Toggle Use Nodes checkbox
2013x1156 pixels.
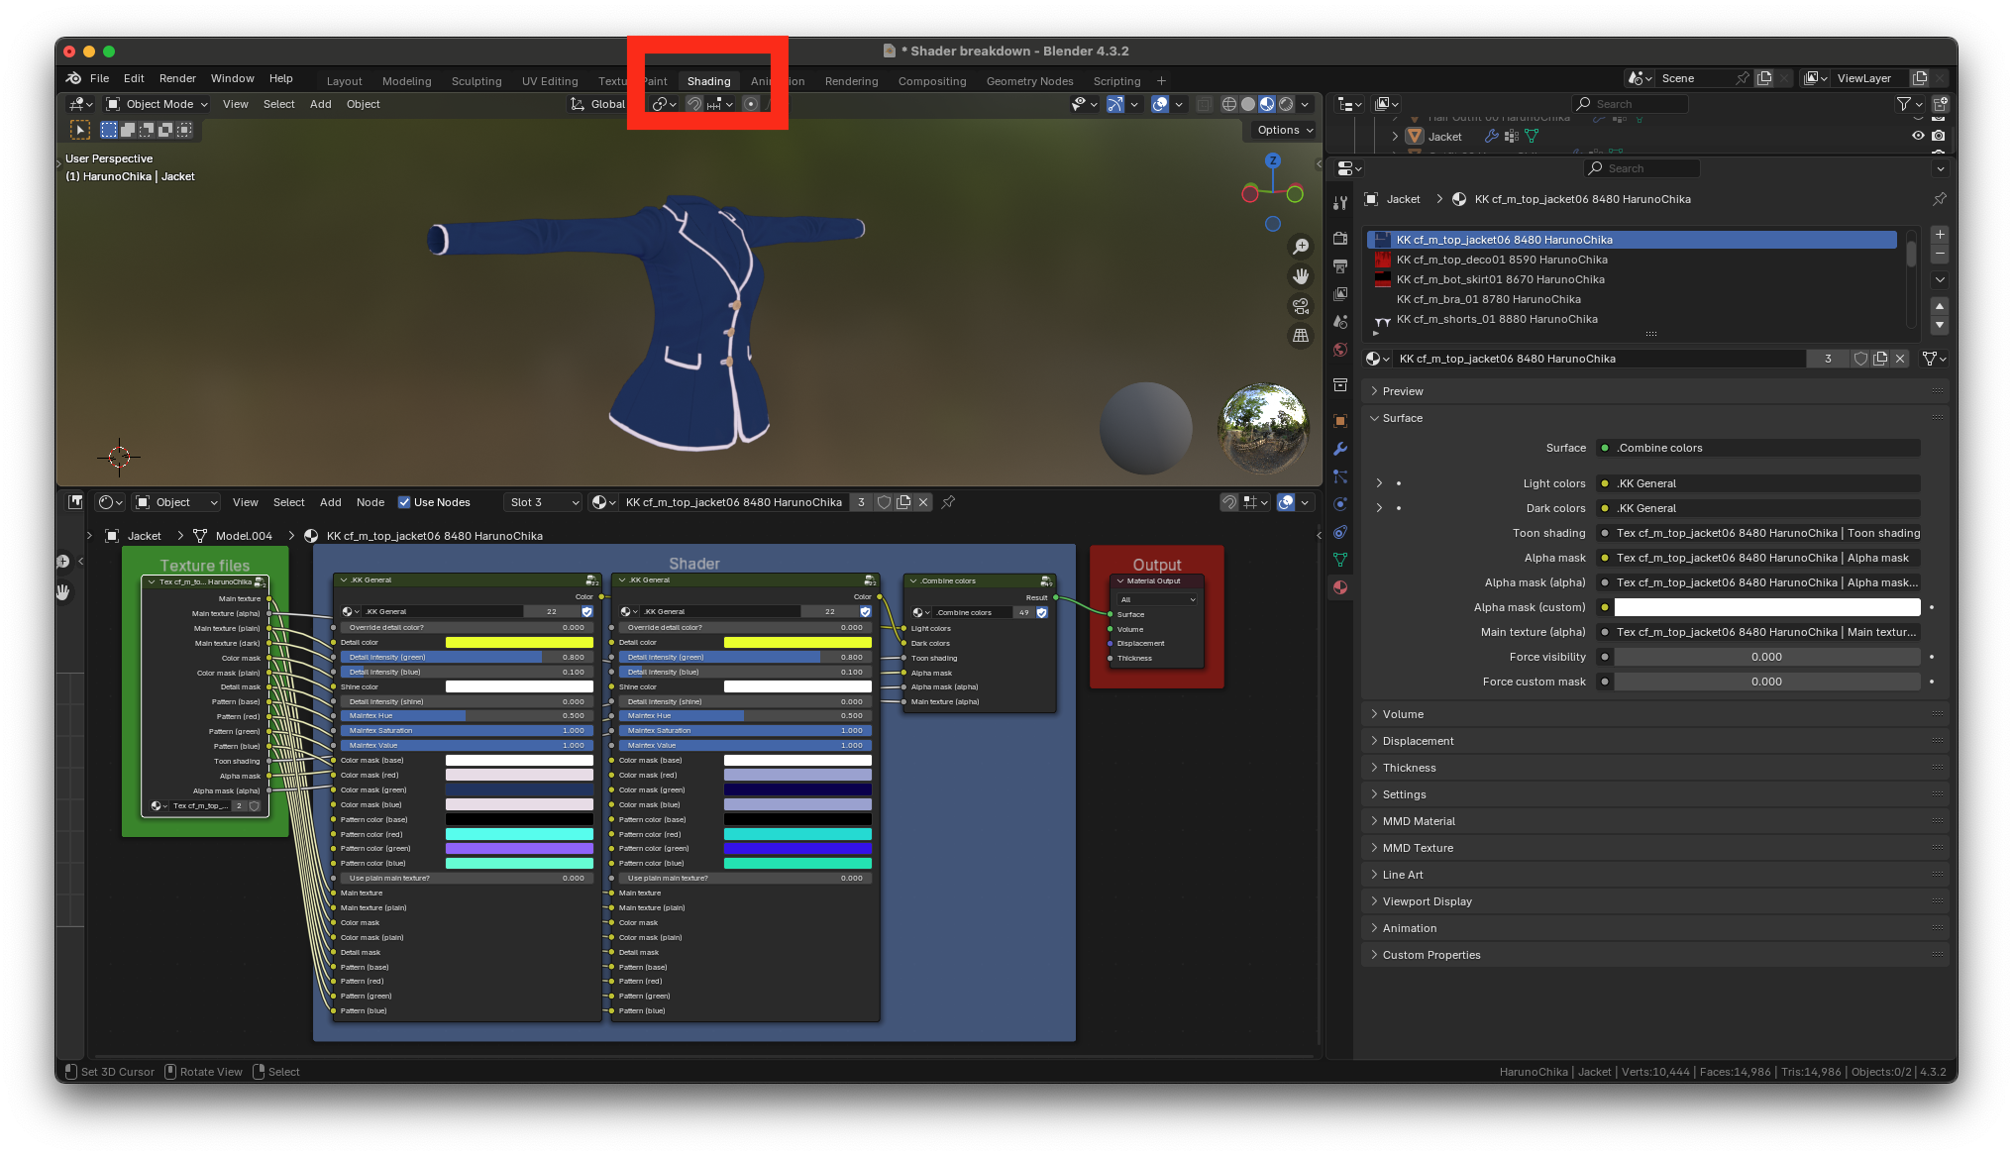(404, 502)
